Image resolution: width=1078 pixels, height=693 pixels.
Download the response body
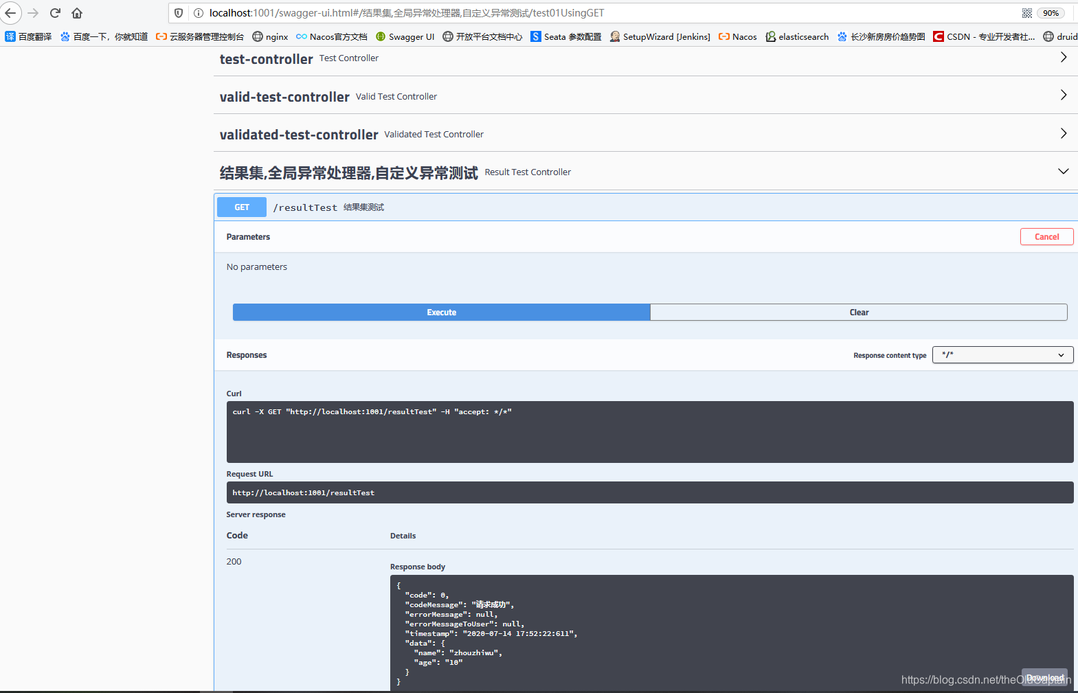pos(1044,677)
